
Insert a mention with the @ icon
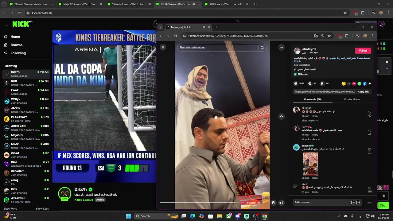(353, 202)
